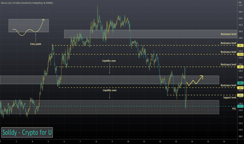This screenshot has width=244, height=144.
Task: Select Resistance level label at the 233.0 line
Action: point(229,52)
